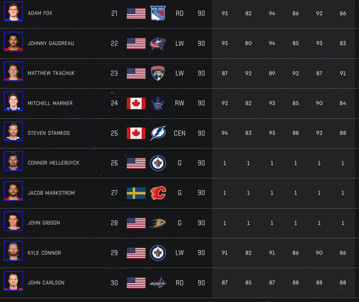Click the Columbus Blue Jackets logo

pyautogui.click(x=158, y=44)
